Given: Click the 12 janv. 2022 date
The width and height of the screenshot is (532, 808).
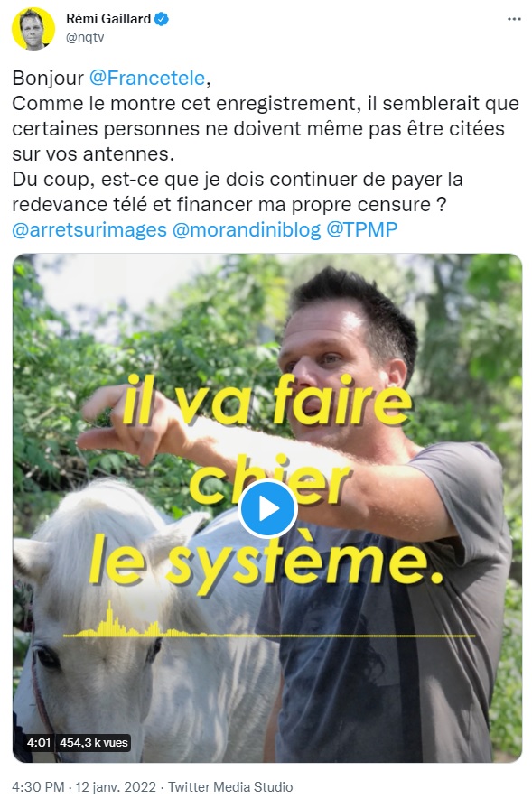Looking at the screenshot, I should (x=116, y=787).
